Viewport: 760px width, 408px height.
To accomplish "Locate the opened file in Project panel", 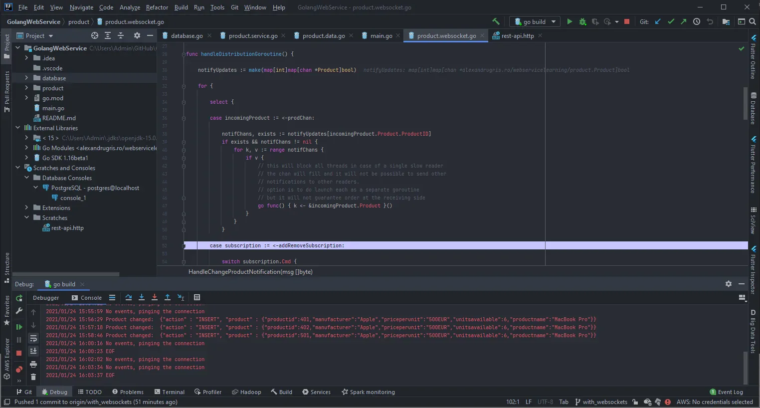I will [95, 35].
